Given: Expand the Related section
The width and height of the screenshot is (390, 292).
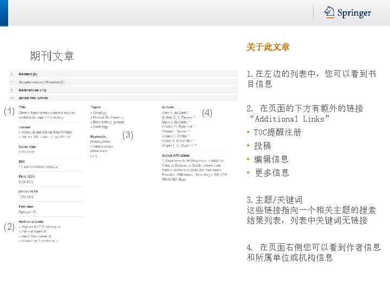Looking at the screenshot, I should 123,74.
